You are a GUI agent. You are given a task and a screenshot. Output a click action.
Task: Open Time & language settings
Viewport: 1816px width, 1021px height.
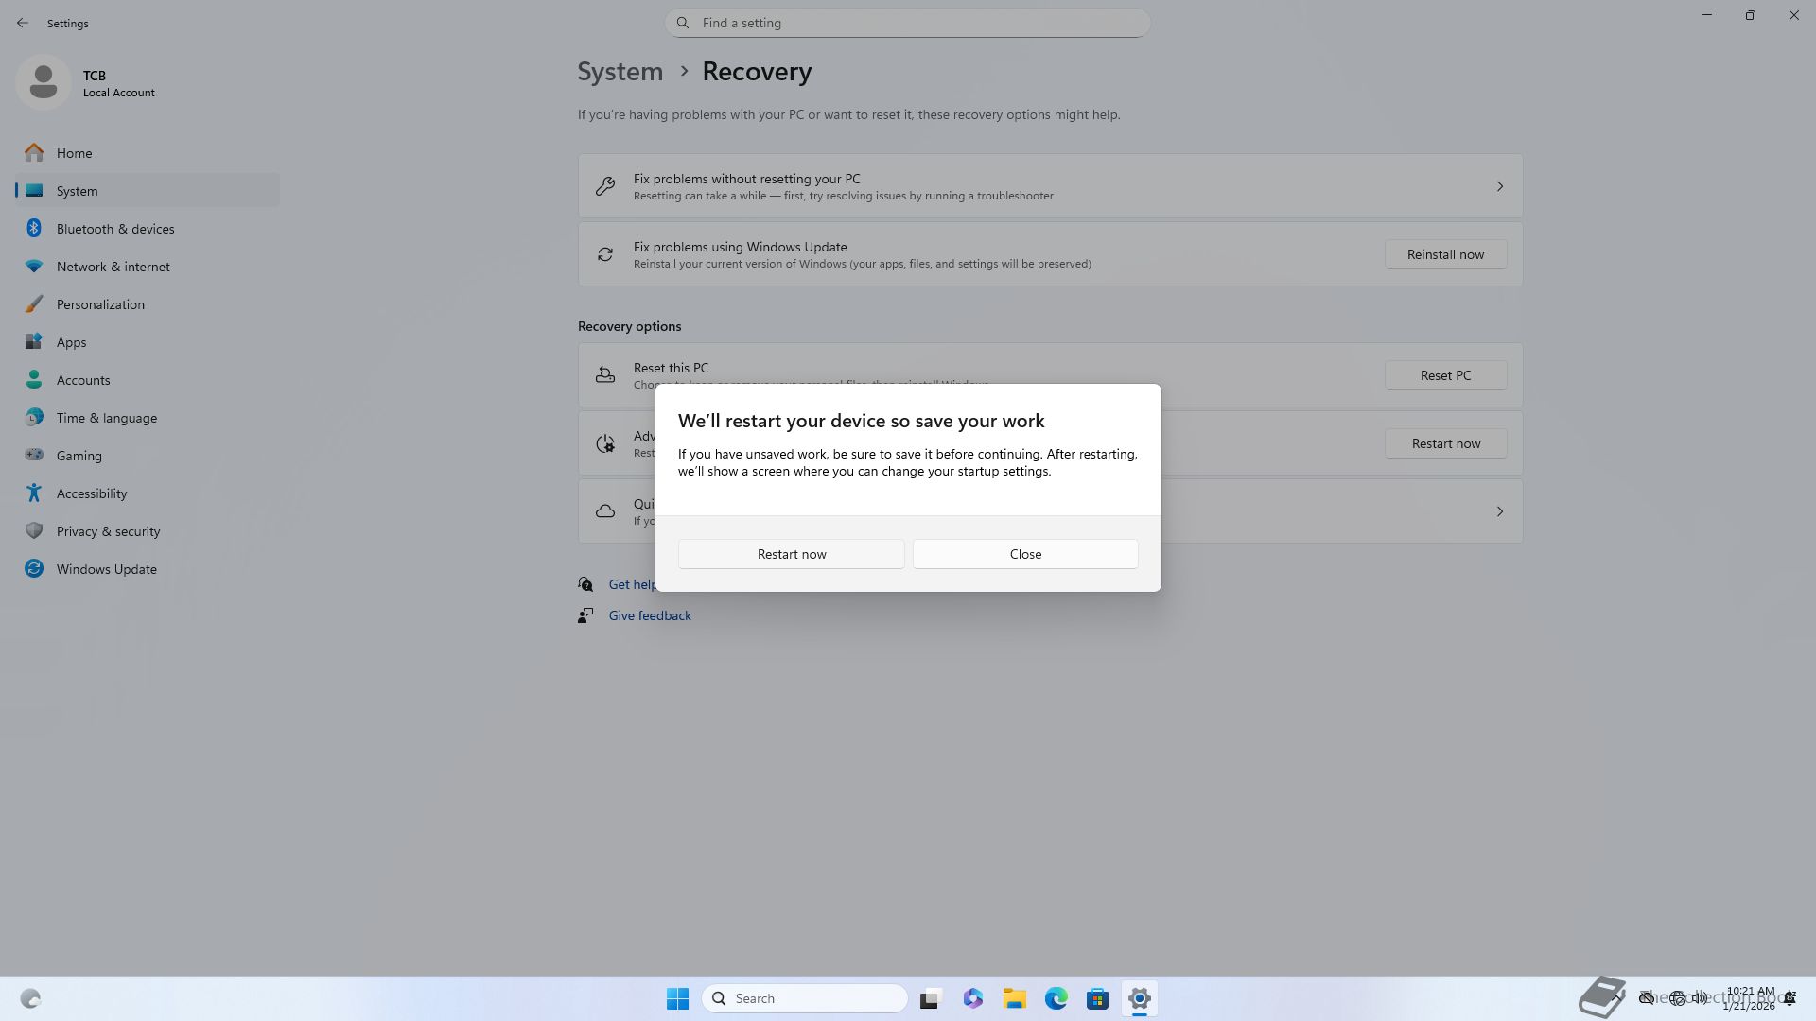click(x=106, y=418)
